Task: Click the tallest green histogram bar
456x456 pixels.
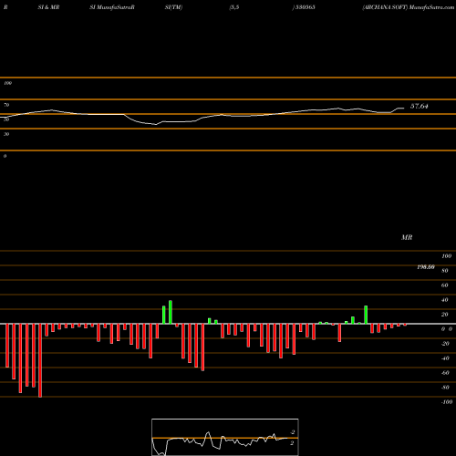Action: pos(171,312)
